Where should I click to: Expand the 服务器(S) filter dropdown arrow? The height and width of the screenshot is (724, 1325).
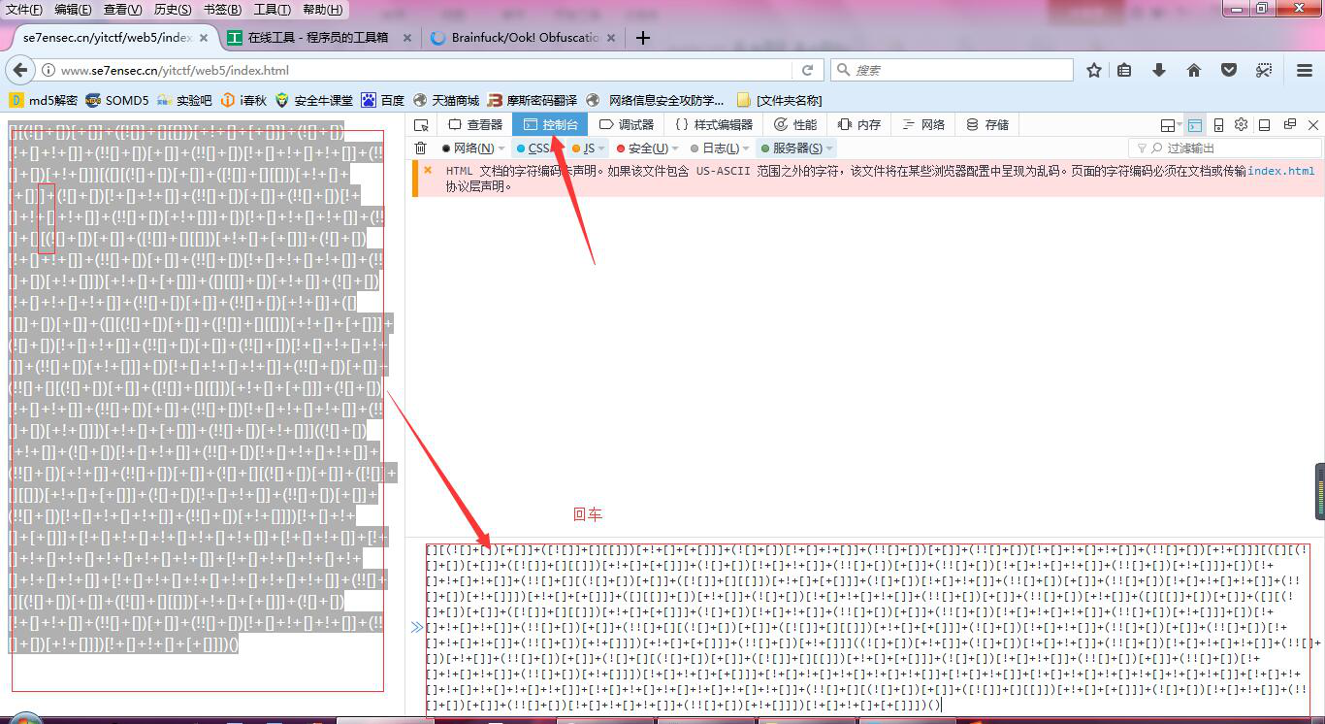[x=830, y=148]
